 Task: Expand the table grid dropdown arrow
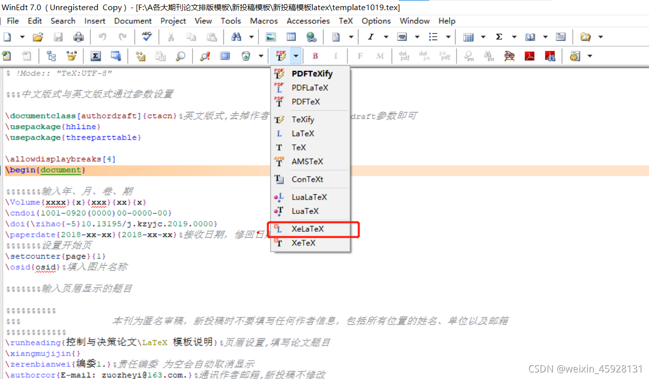pos(483,37)
